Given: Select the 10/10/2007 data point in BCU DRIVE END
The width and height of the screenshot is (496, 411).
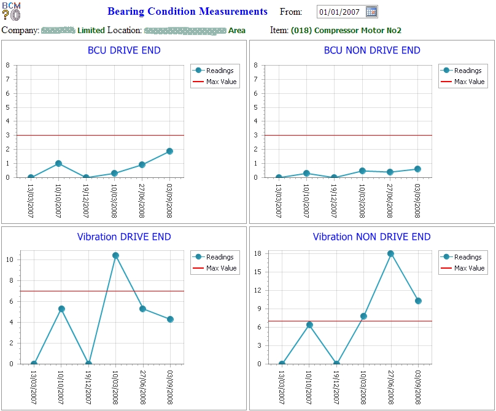Looking at the screenshot, I should pos(58,163).
